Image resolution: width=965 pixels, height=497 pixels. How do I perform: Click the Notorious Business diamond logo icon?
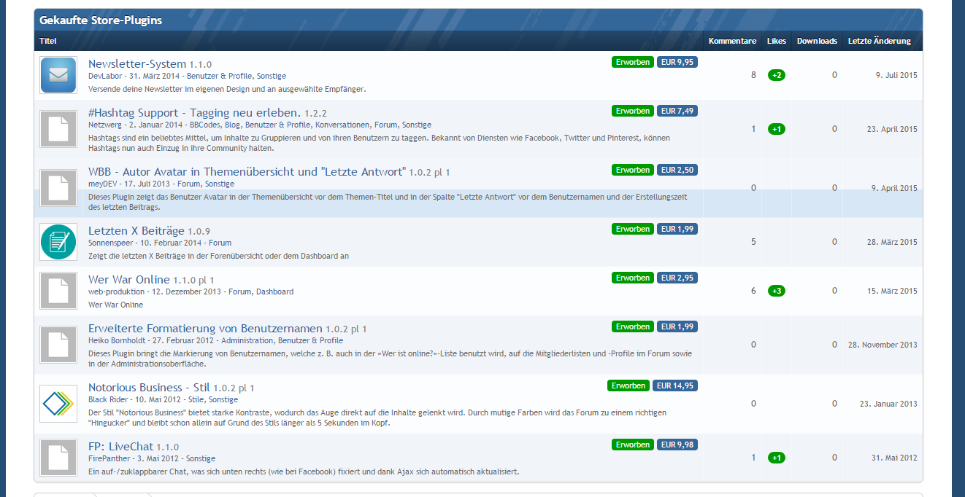click(x=58, y=404)
